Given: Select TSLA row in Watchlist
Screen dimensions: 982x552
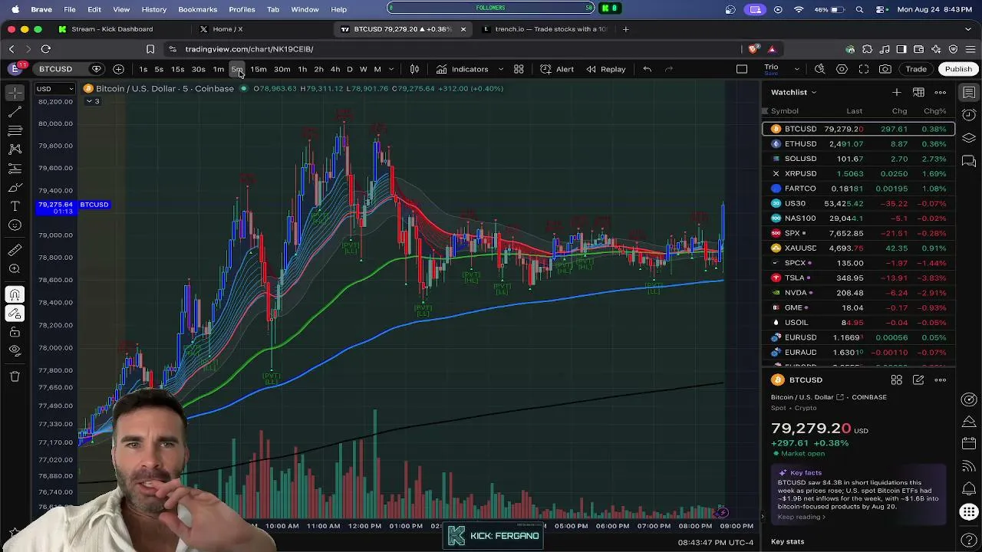Looking at the screenshot, I should click(858, 278).
